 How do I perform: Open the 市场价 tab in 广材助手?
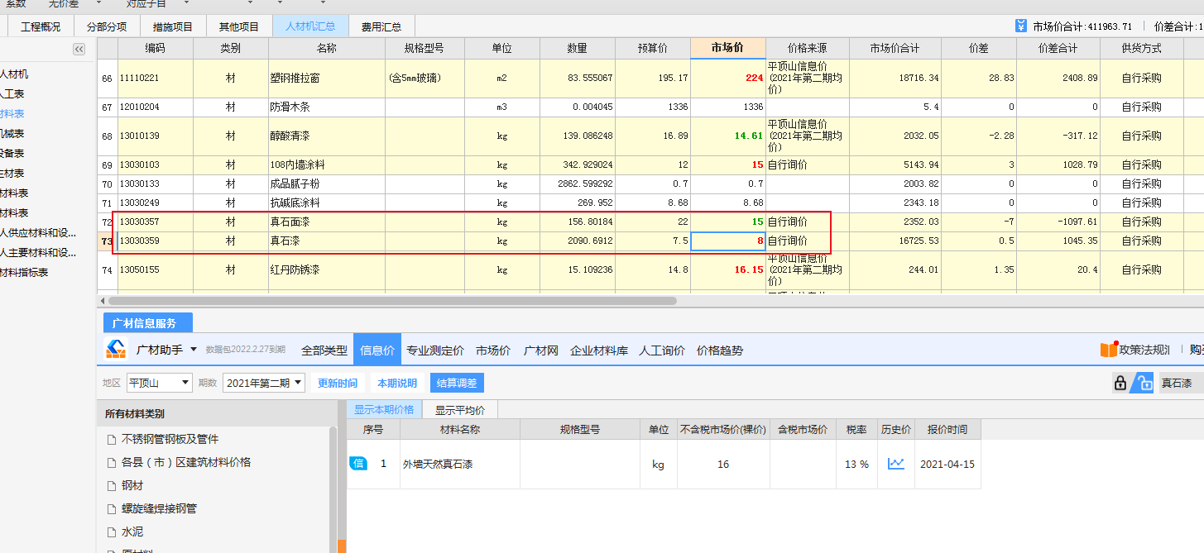coord(493,350)
